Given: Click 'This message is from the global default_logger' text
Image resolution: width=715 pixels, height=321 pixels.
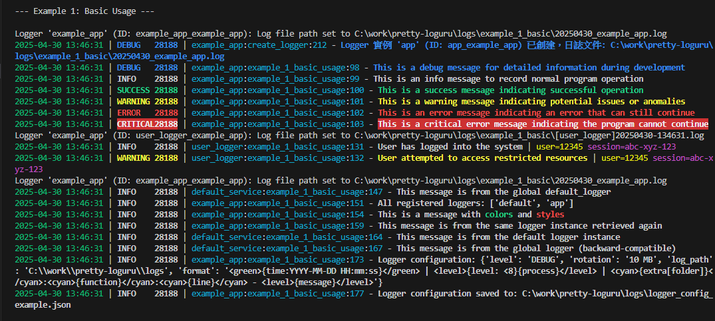Looking at the screenshot, I should pos(503,192).
